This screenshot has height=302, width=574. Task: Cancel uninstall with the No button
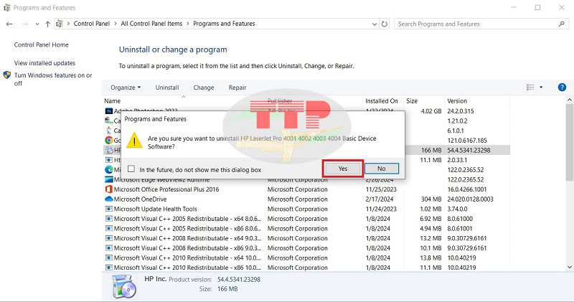pyautogui.click(x=382, y=169)
